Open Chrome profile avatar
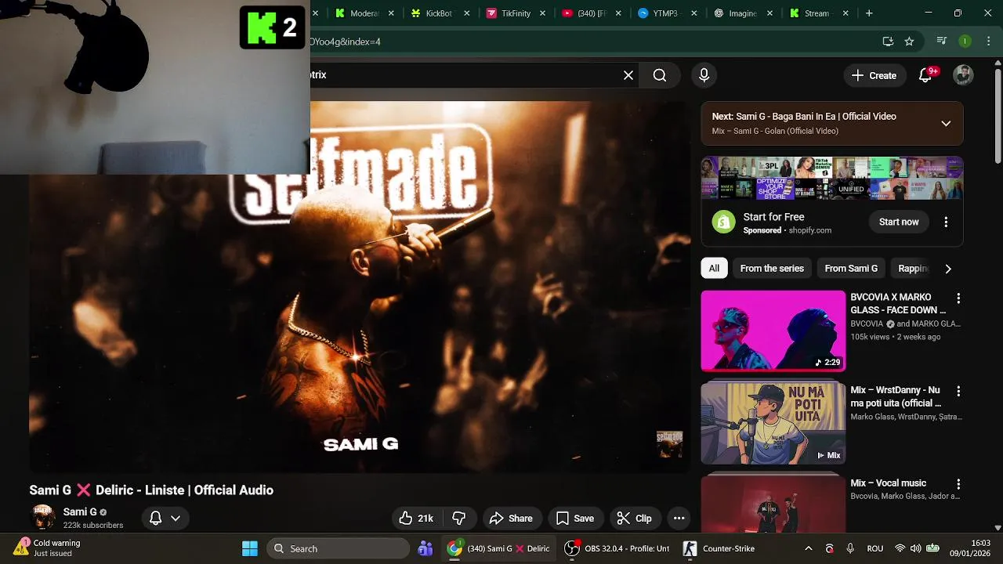The width and height of the screenshot is (1003, 564). coord(965,42)
